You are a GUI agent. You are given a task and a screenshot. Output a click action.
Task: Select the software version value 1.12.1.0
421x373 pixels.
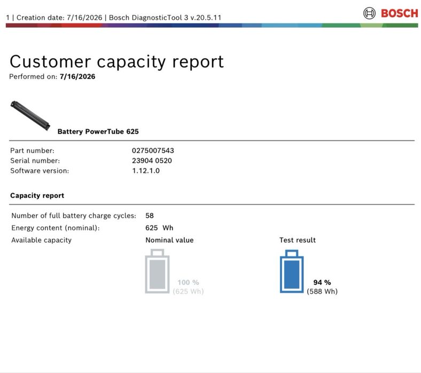pyautogui.click(x=146, y=171)
